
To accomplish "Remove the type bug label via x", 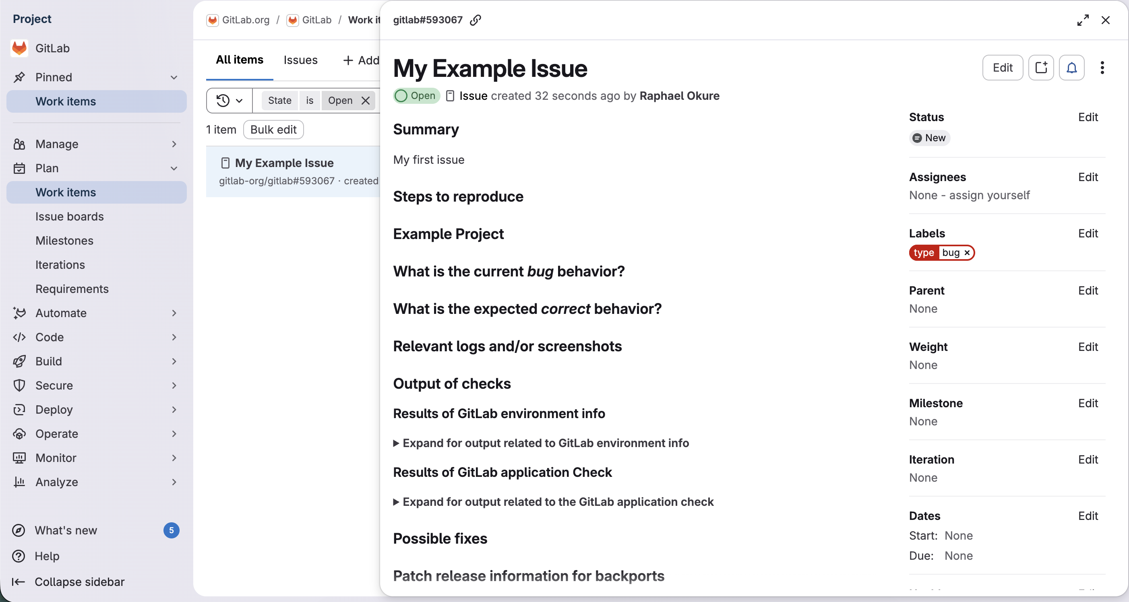I will point(967,253).
